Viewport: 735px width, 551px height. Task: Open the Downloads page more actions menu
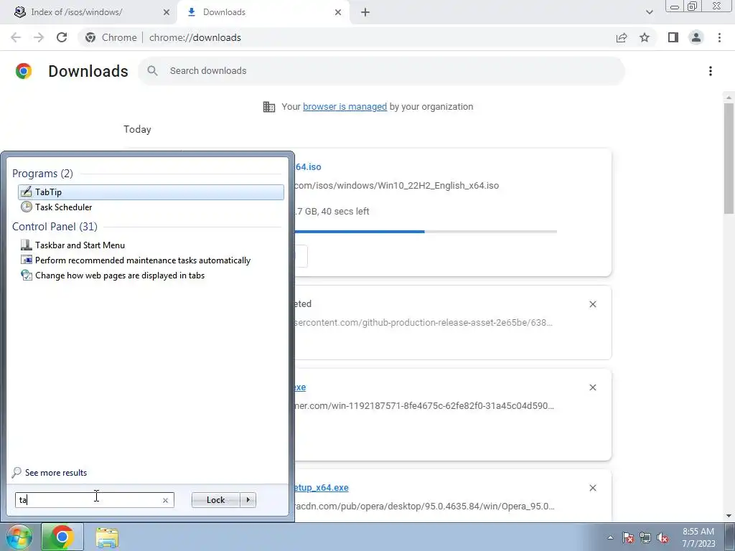click(711, 71)
